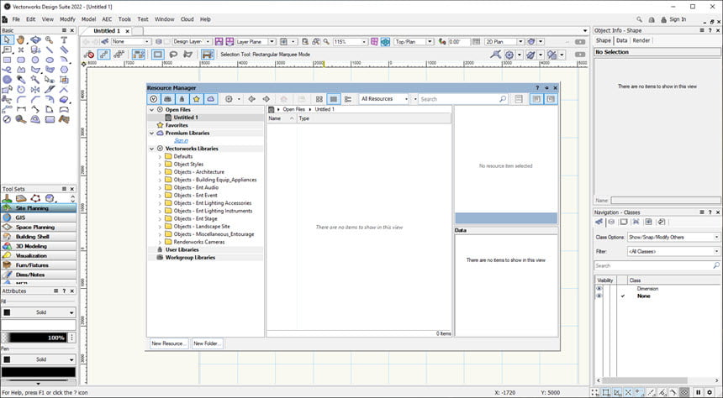The image size is (723, 398).
Task: Open the 3D Modeling tool set
Action: point(39,247)
